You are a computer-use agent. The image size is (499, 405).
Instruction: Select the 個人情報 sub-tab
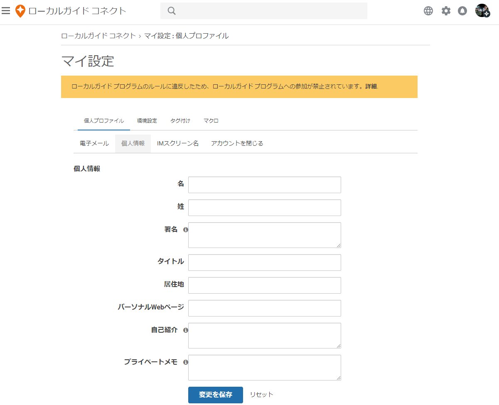(x=133, y=143)
